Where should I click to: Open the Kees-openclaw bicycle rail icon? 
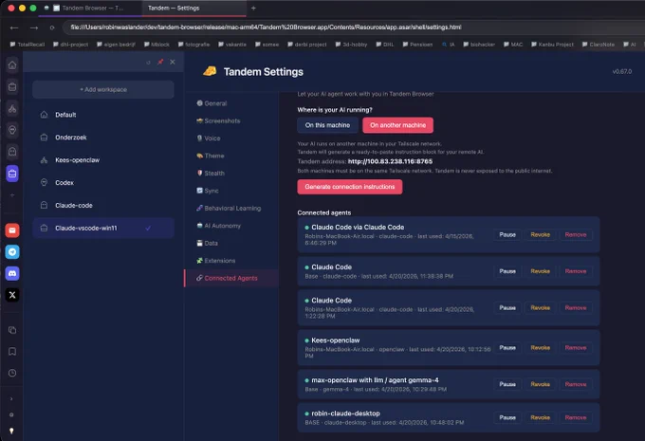12,109
